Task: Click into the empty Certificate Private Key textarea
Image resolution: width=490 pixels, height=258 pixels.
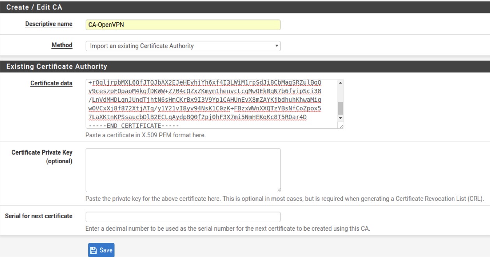Action: point(183,170)
